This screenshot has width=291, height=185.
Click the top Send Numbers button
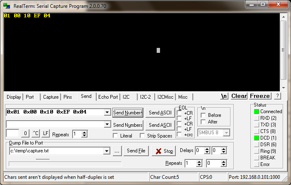128,113
